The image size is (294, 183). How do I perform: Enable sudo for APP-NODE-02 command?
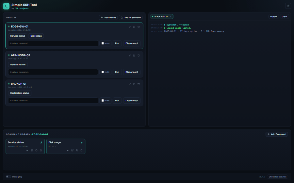[x=103, y=72]
